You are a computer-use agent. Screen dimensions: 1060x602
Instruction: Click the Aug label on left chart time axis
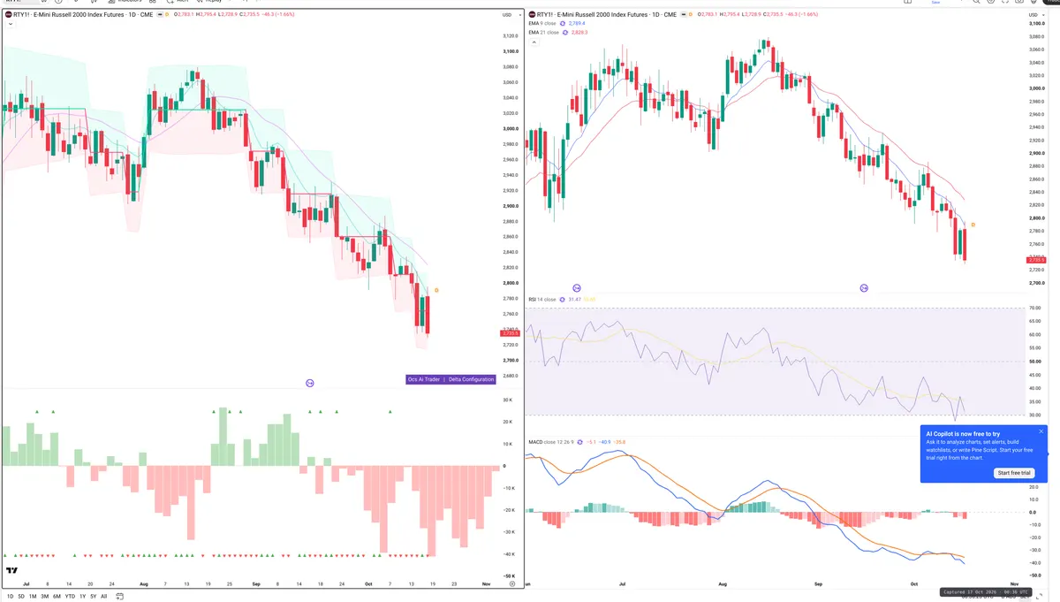142,584
